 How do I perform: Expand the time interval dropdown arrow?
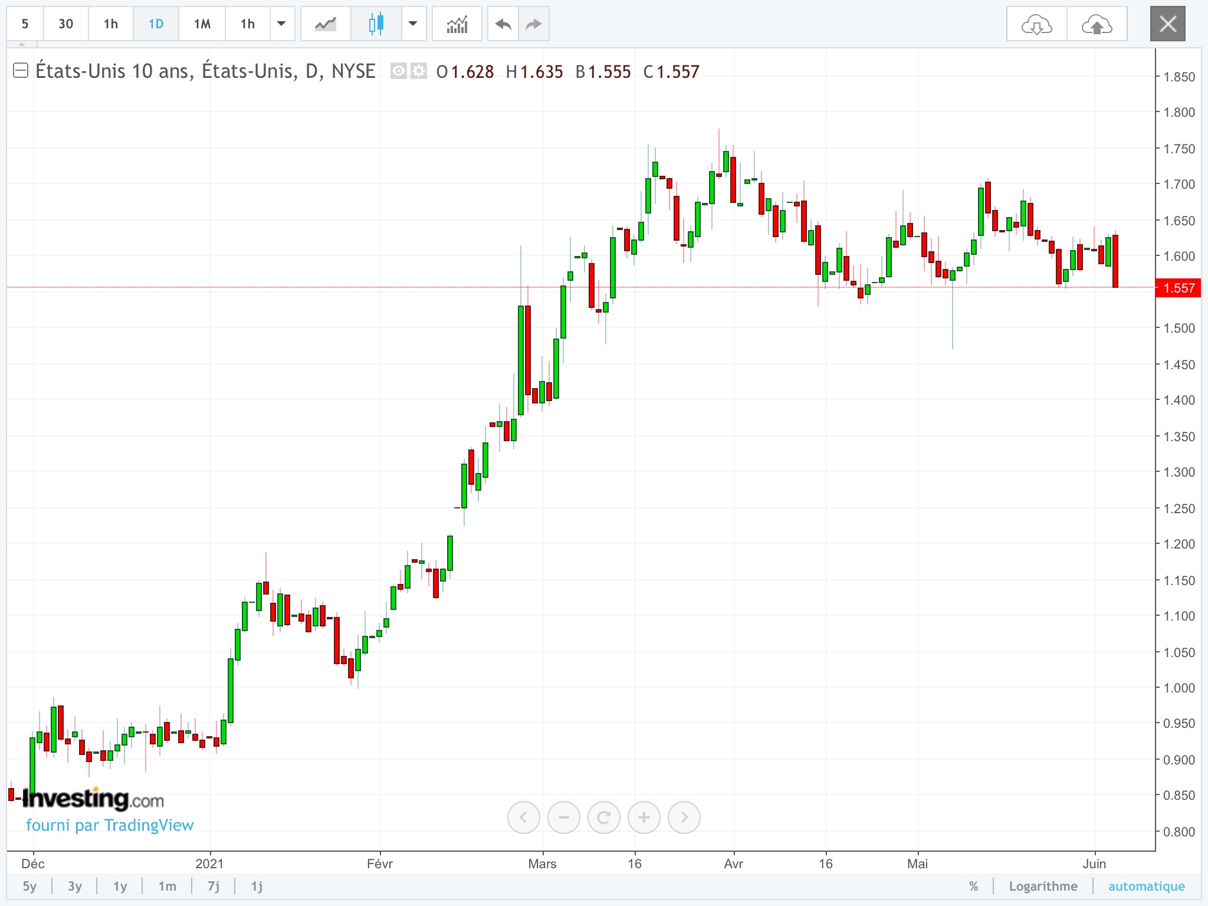[x=281, y=24]
